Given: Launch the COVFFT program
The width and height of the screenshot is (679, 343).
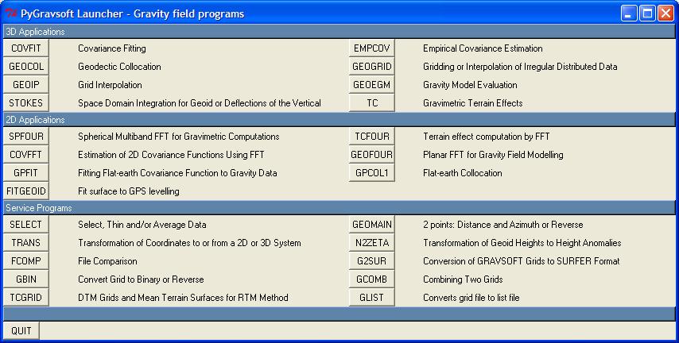Looking at the screenshot, I should [26, 155].
